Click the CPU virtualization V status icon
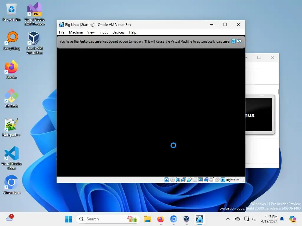Screen dimensions: 302x226 212,180
